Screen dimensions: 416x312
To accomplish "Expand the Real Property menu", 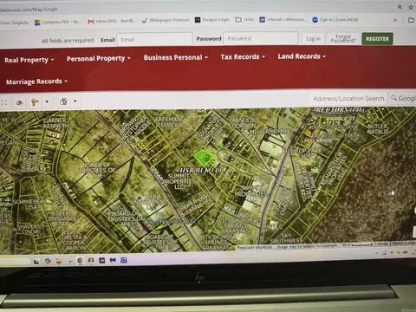I will click(x=29, y=60).
